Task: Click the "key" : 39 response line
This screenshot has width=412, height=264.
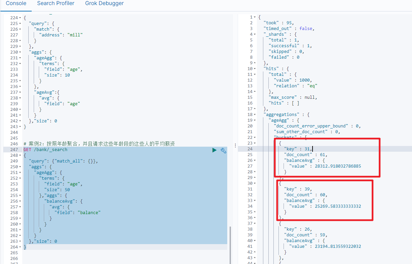Action: click(x=298, y=189)
